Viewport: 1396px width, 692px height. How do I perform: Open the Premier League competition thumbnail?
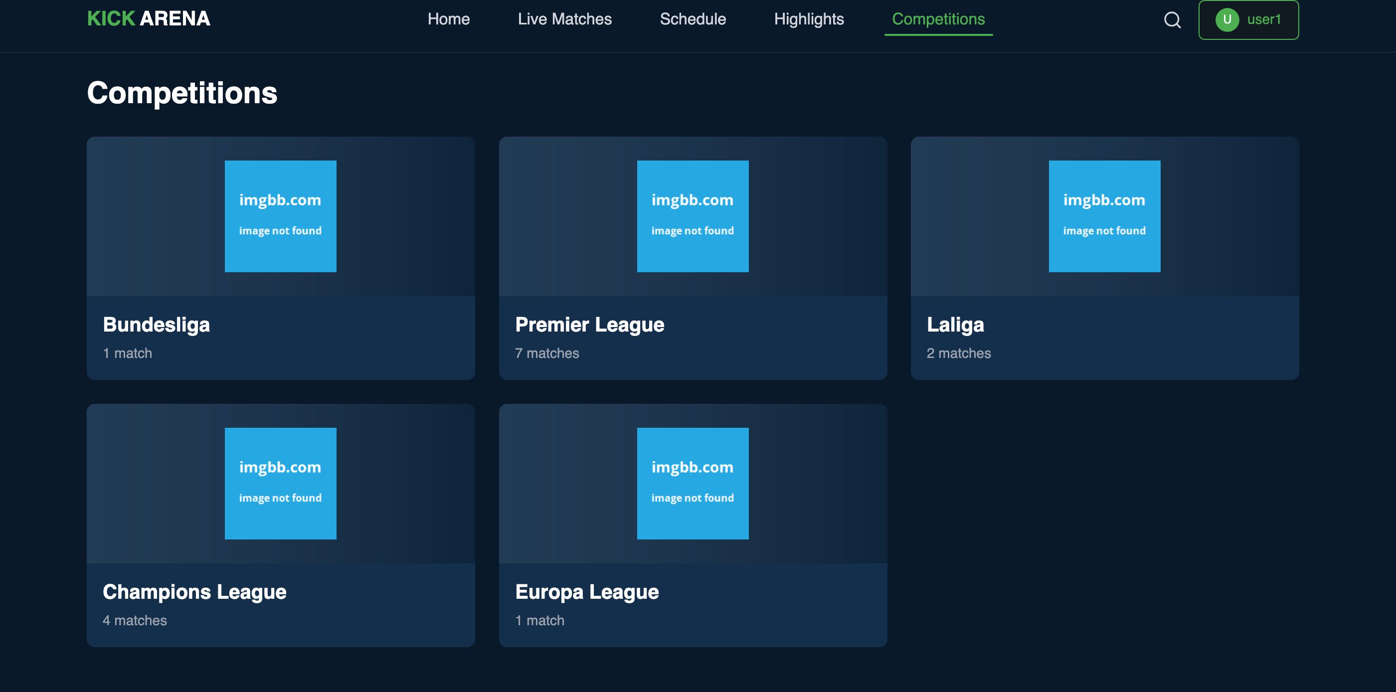pos(693,216)
